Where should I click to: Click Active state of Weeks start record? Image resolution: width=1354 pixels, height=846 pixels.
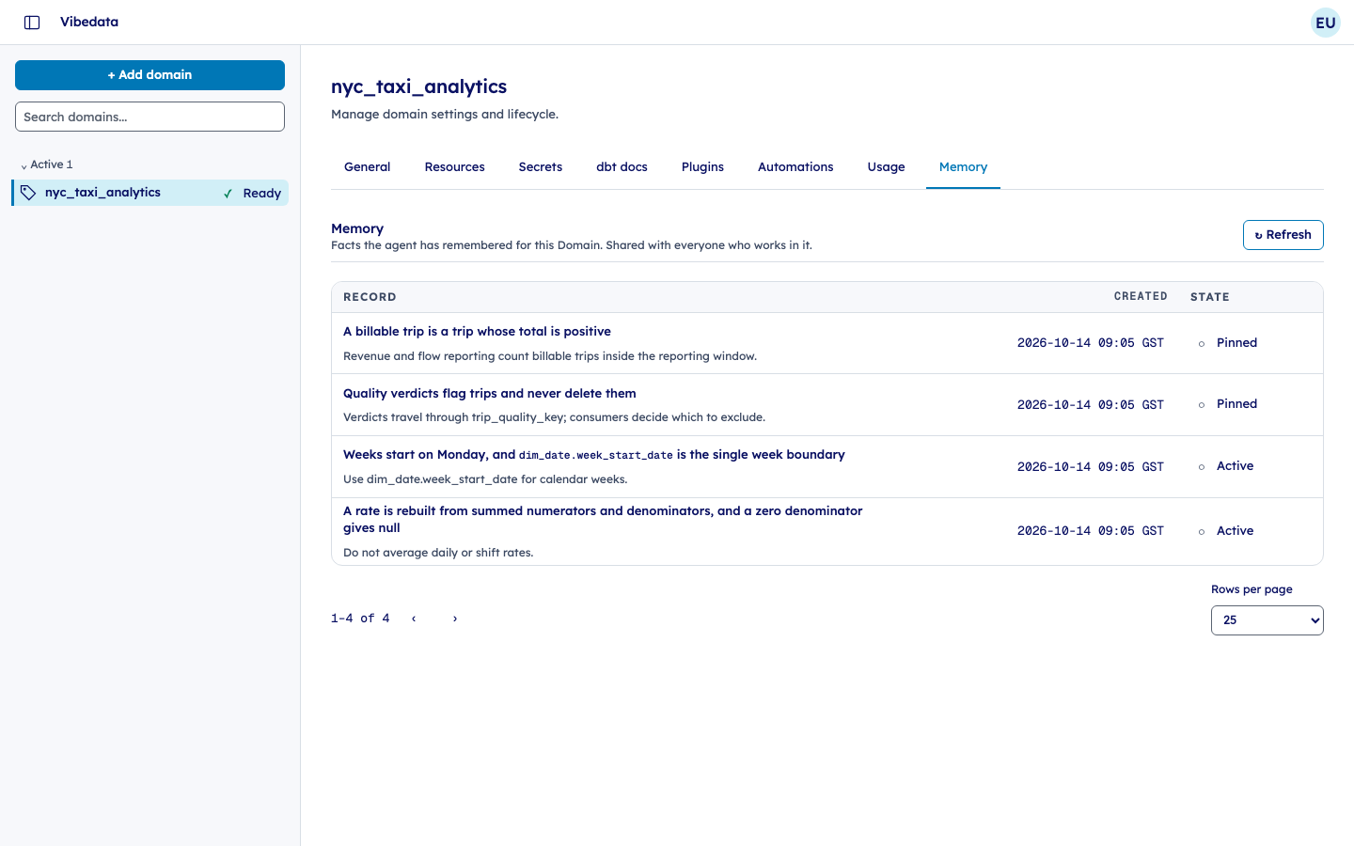pos(1235,466)
